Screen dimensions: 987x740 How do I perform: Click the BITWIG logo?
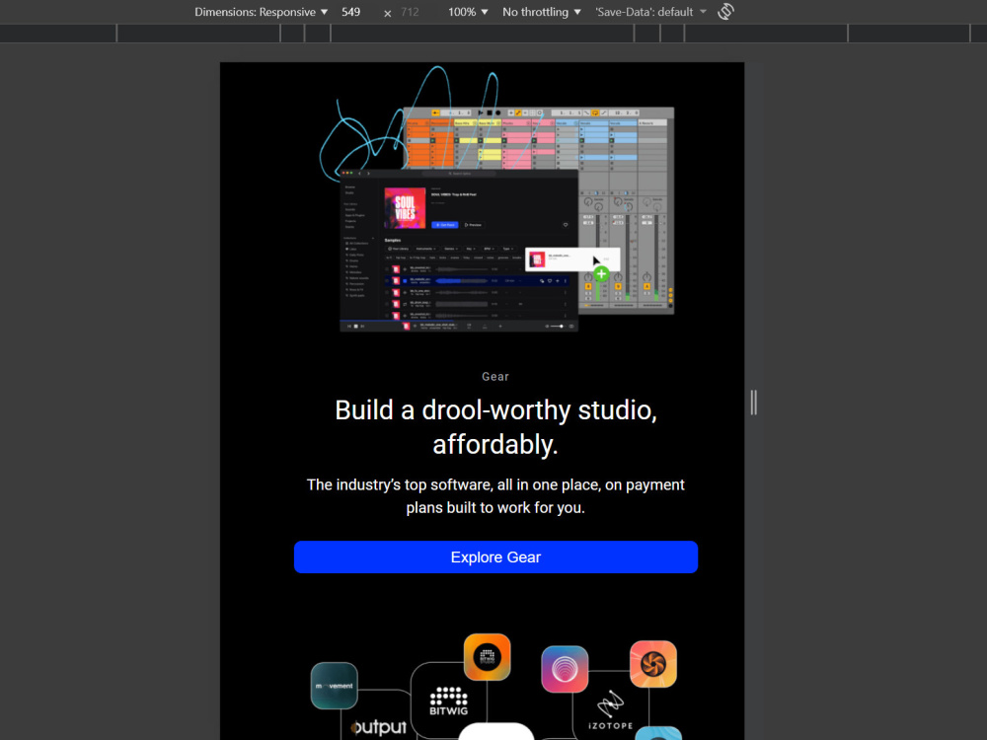[448, 701]
